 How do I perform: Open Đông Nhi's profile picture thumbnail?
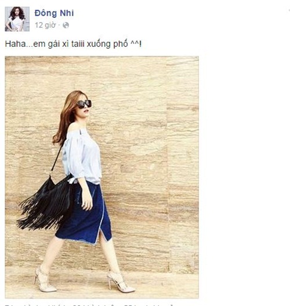17,19
